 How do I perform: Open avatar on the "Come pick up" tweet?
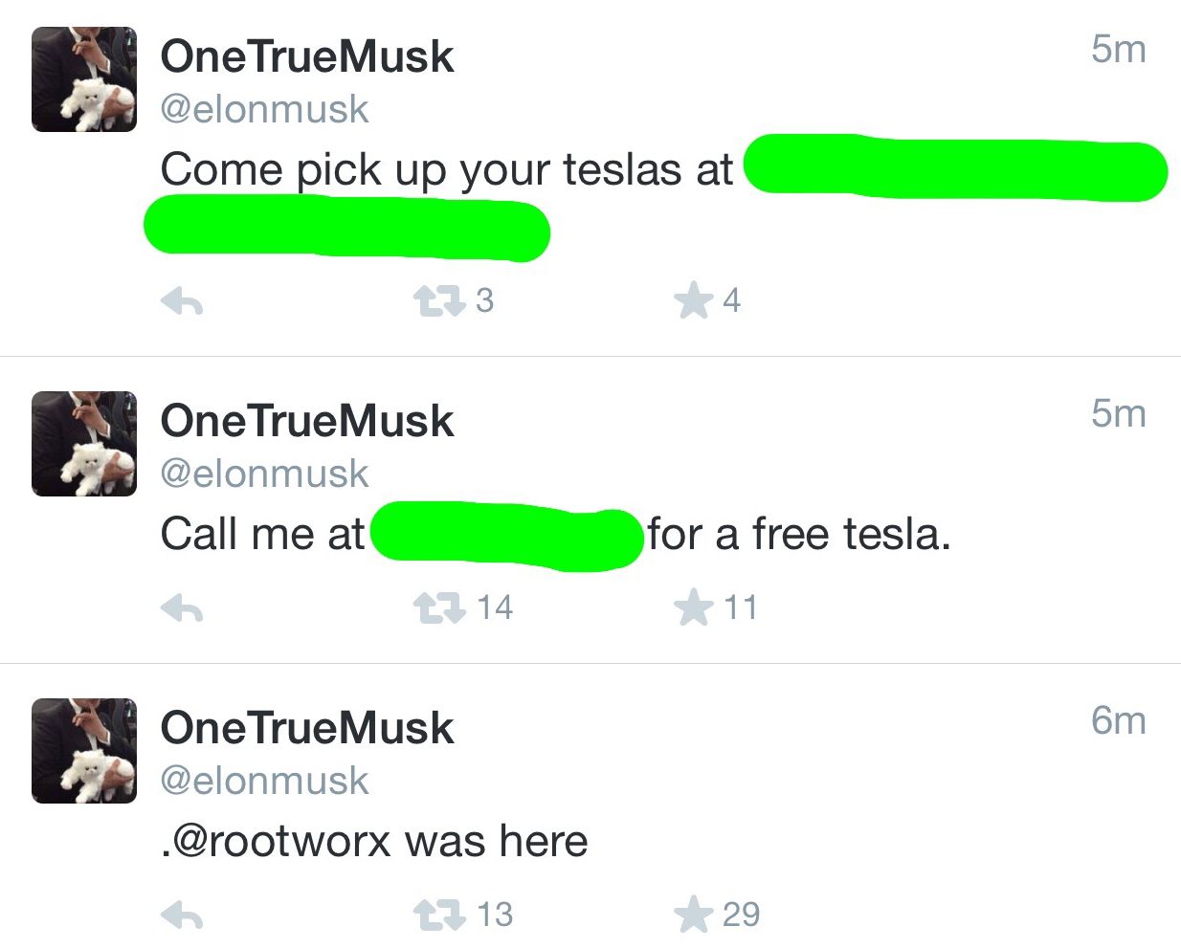pyautogui.click(x=84, y=79)
